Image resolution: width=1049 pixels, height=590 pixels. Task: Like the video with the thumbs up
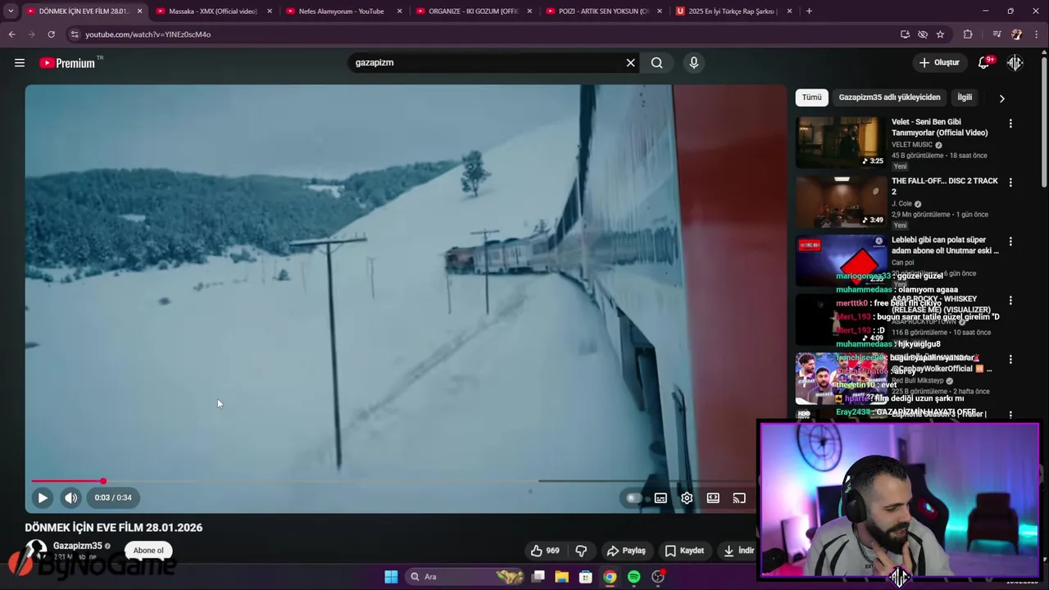[x=545, y=551]
